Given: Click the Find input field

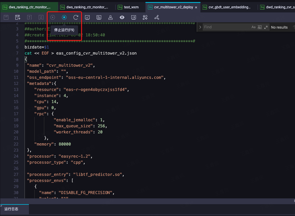Looking at the screenshot, I should pyautogui.click(x=226, y=27).
